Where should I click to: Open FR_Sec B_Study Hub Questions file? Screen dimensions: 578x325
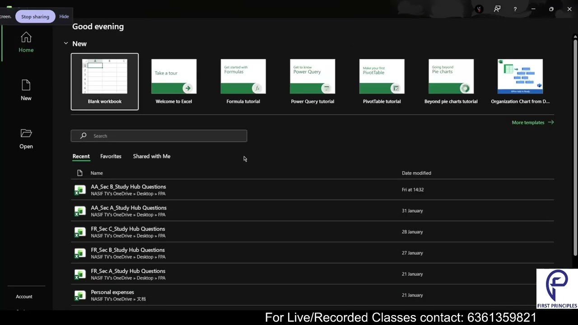tap(312, 253)
